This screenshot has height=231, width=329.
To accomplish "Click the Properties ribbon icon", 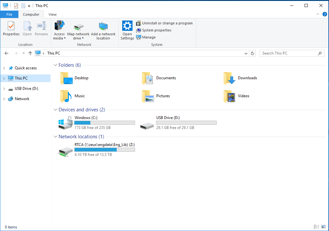I will tap(11, 26).
